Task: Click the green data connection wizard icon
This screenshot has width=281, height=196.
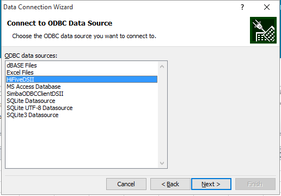Action: click(263, 30)
